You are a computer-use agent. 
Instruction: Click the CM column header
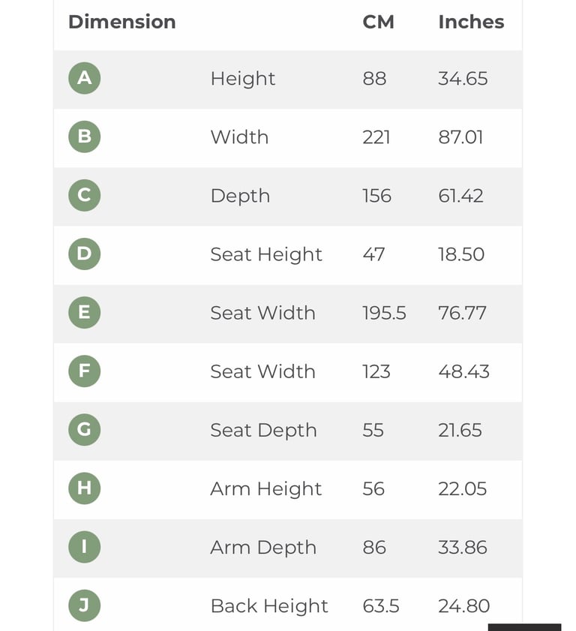pos(378,22)
